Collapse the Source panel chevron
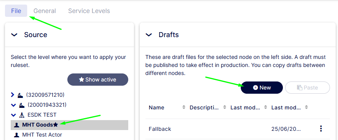Image resolution: width=338 pixels, height=140 pixels. coord(14,35)
